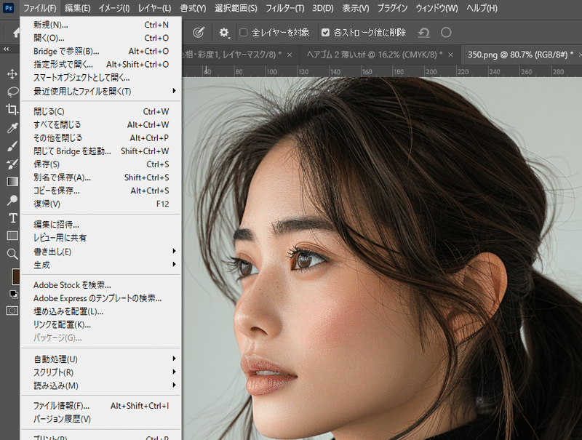582x440 pixels.
Task: Select the Lasso tool
Action: coord(12,91)
